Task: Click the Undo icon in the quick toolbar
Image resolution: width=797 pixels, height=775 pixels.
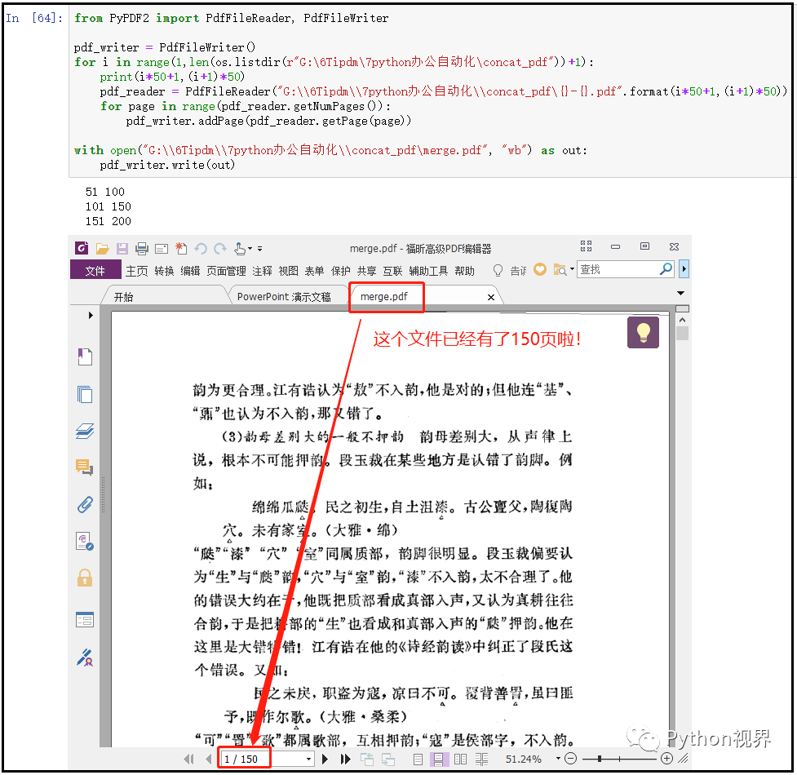Action: (201, 248)
